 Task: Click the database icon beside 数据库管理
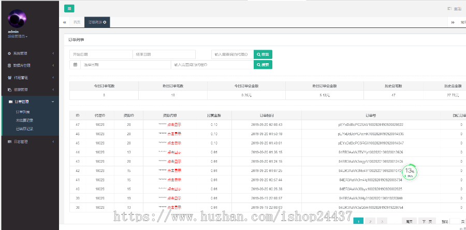(9, 65)
